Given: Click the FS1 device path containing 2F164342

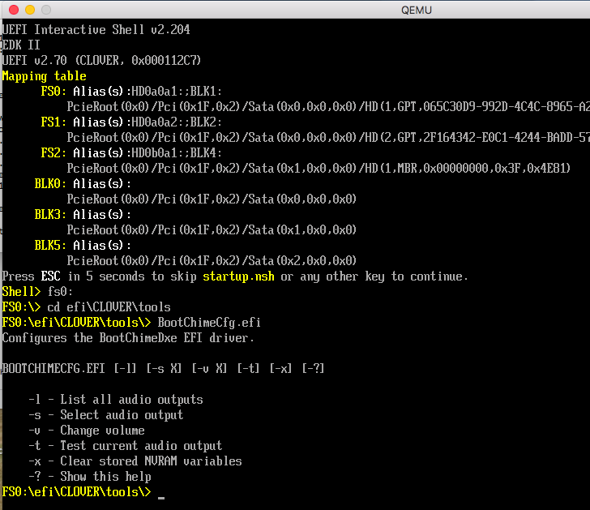Looking at the screenshot, I should click(328, 138).
